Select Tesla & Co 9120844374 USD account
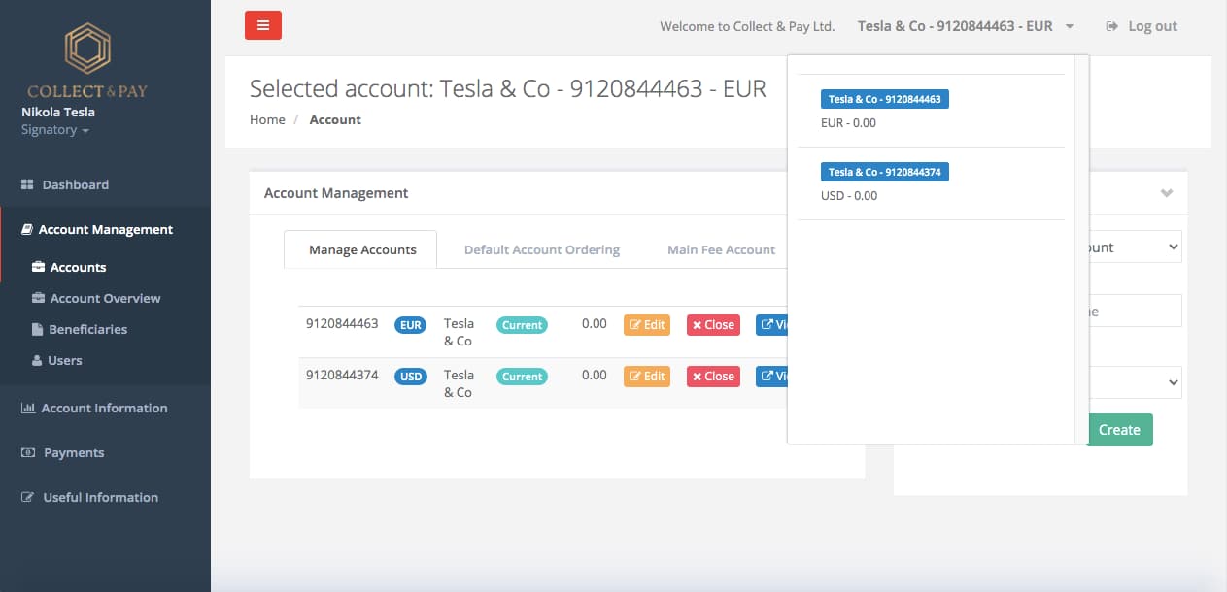 (x=884, y=172)
